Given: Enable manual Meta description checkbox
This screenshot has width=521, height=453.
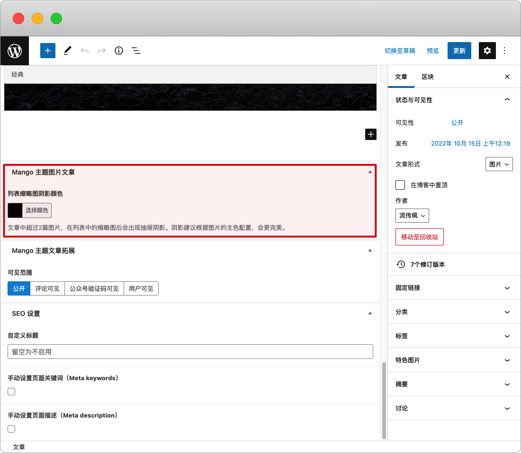Looking at the screenshot, I should [x=12, y=429].
